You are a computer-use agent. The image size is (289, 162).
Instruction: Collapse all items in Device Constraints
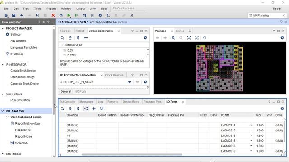click(x=70, y=38)
